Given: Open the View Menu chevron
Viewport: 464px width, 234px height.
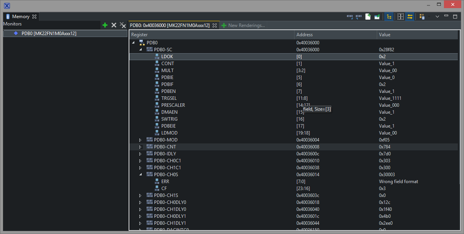Looking at the screenshot, I should 437,17.
